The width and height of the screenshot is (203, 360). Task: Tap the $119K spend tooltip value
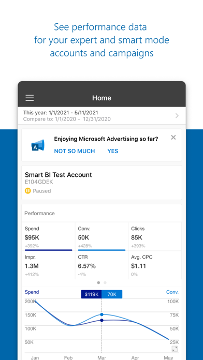tap(92, 294)
